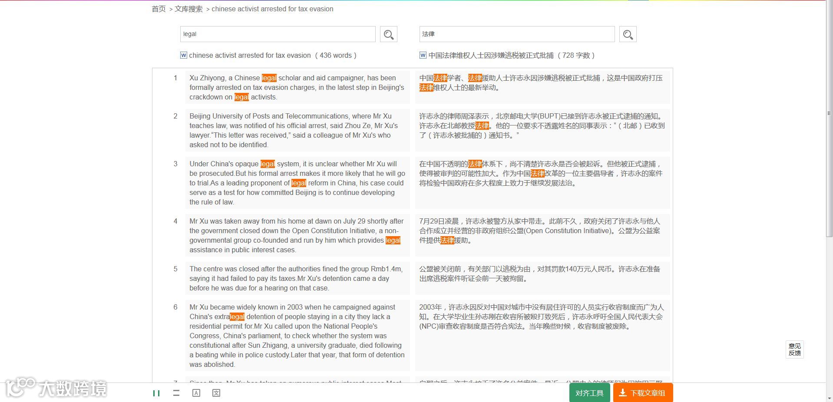Click highlighted 'legal' before 'scholar and aid campaigner'
This screenshot has height=402, width=833.
click(269, 78)
